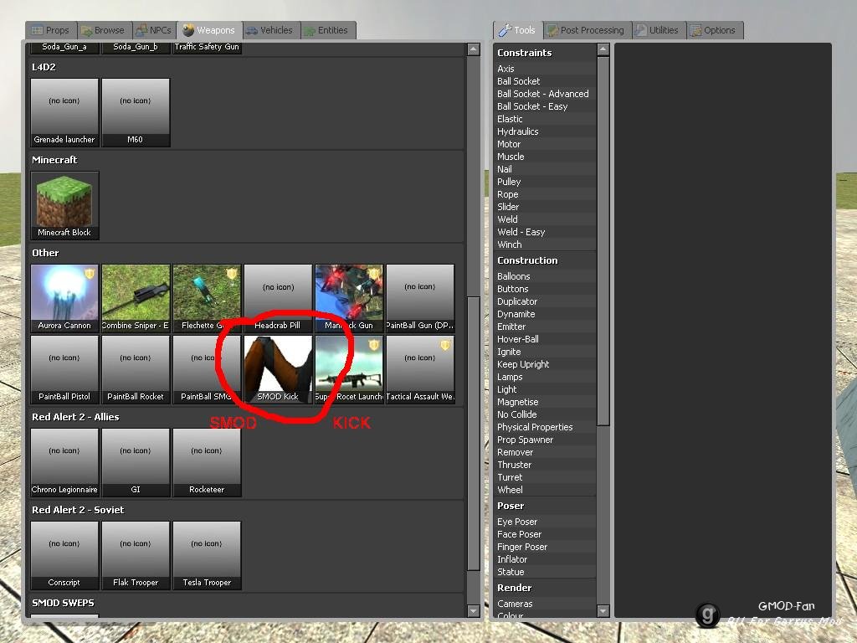The height and width of the screenshot is (643, 857).
Task: Click the weapons list scrollbar thumb
Action: pyautogui.click(x=474, y=433)
